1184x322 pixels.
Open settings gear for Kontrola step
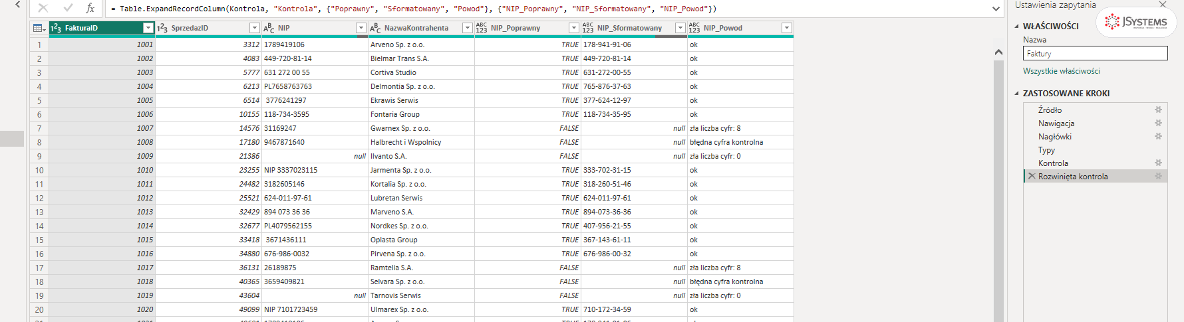(1158, 163)
